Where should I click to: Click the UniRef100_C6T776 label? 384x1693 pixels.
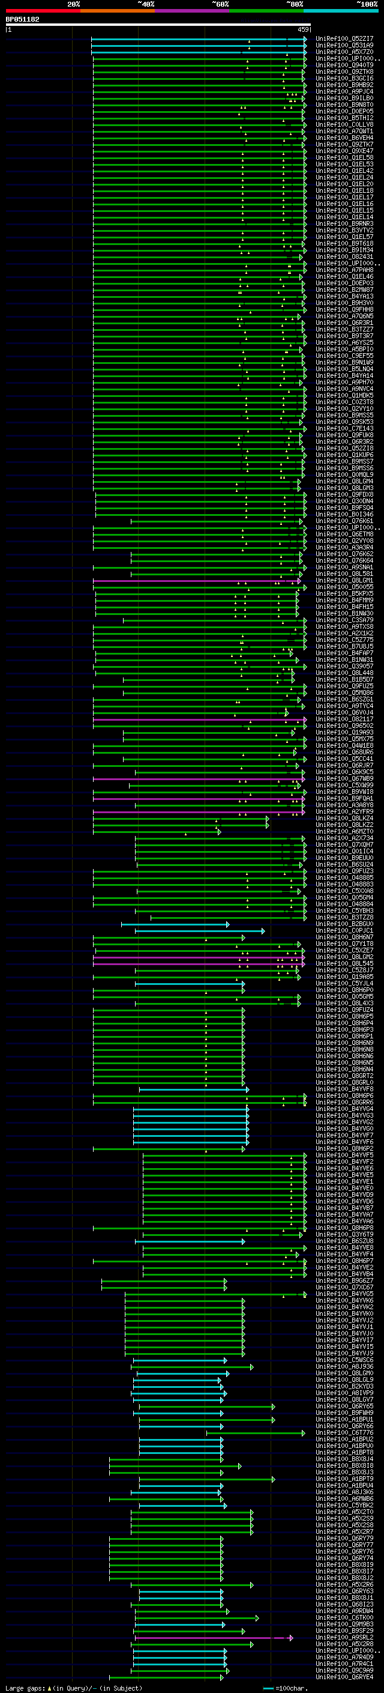[344, 1432]
